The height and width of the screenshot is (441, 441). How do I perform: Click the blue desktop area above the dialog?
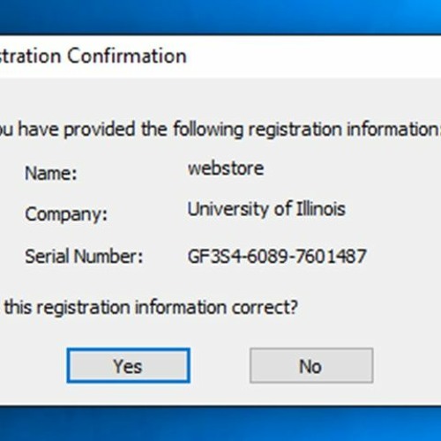tap(220, 17)
